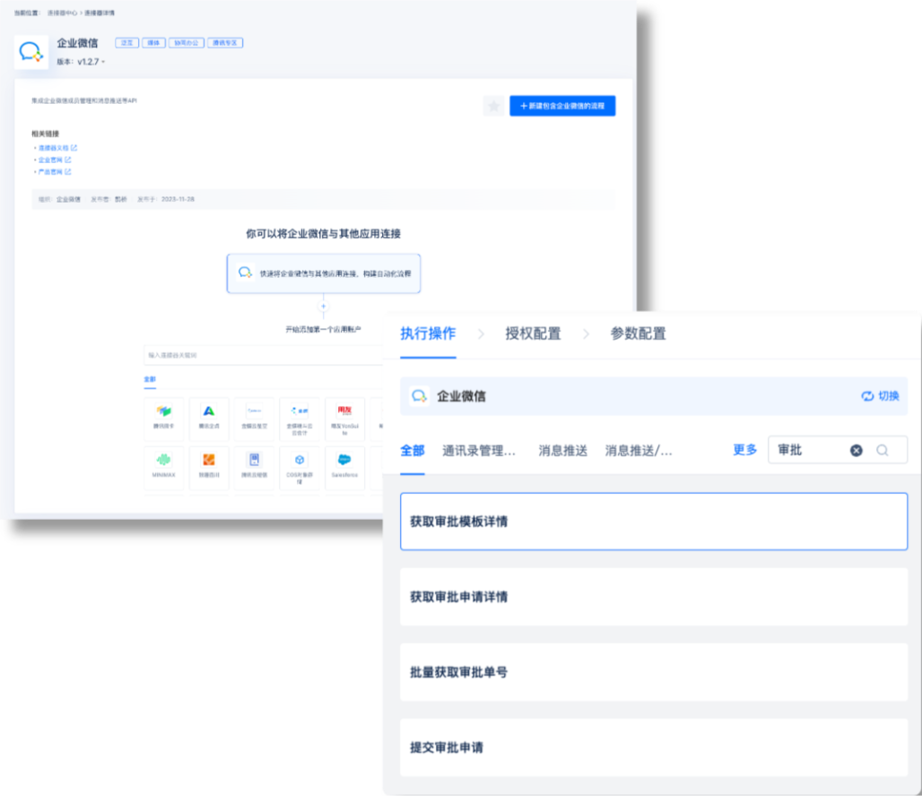This screenshot has width=922, height=796.
Task: Switch to the 授权配置 step tab
Action: [x=533, y=334]
